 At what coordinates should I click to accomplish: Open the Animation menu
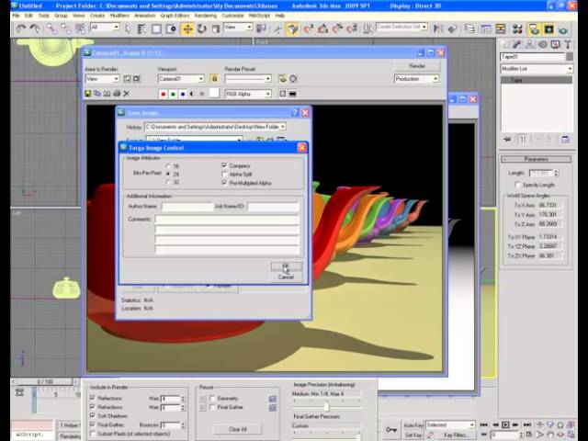(x=144, y=16)
